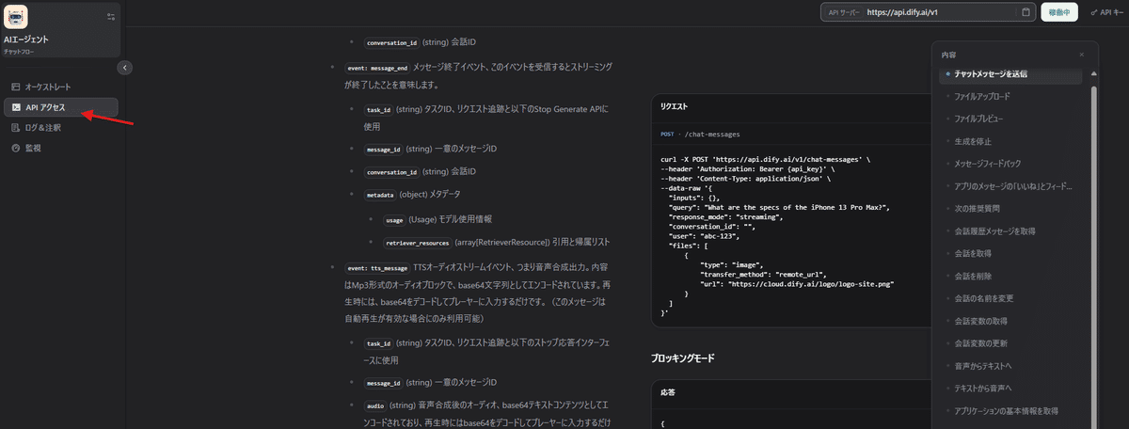Click the 監視 gauge icon in the sidebar
Image resolution: width=1129 pixels, height=429 pixels.
[x=15, y=148]
